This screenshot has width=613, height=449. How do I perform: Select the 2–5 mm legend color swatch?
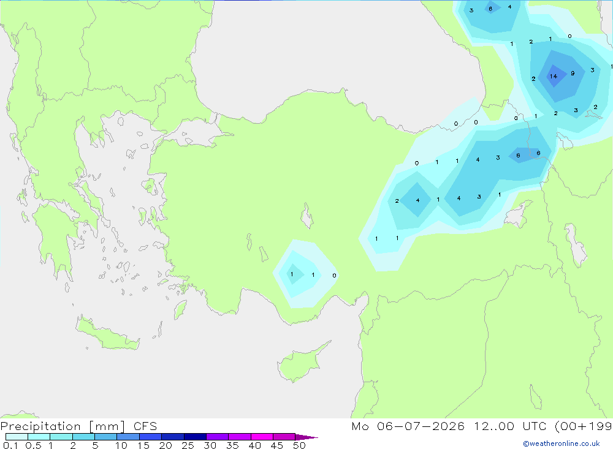click(83, 437)
